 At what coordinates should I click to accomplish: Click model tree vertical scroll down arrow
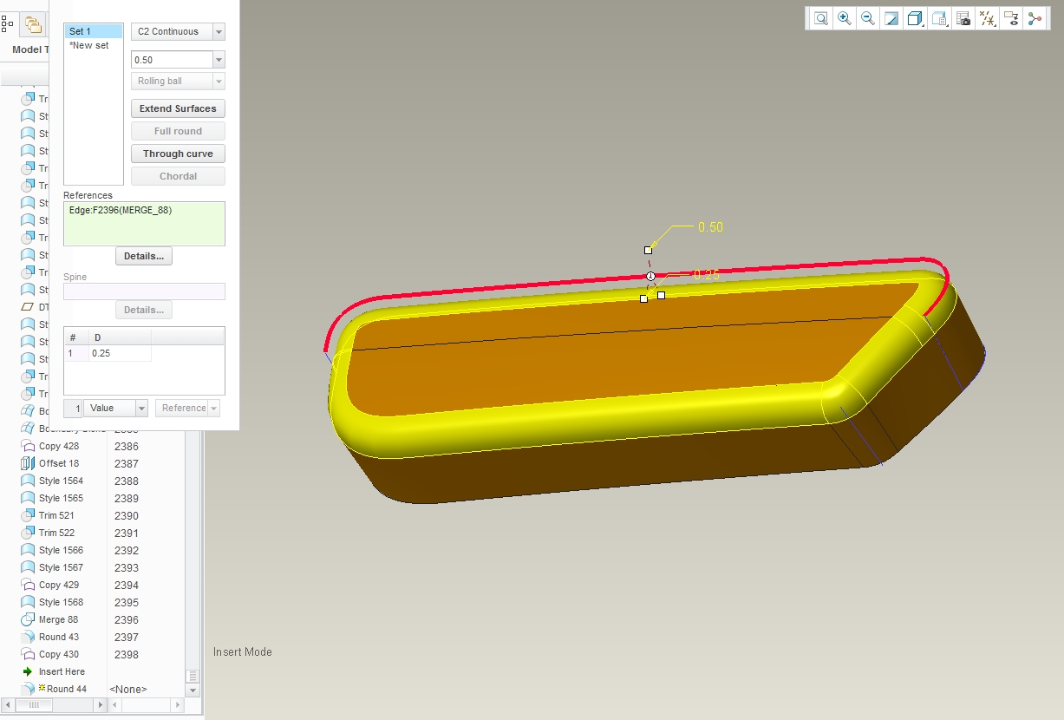pos(193,691)
